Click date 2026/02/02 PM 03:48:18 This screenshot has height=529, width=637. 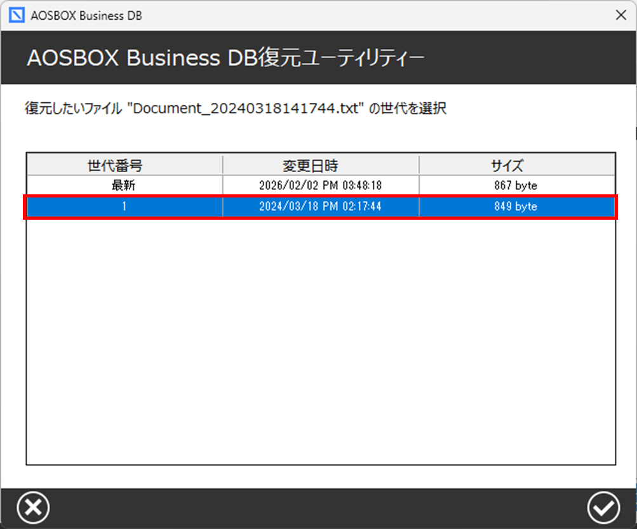coord(321,185)
